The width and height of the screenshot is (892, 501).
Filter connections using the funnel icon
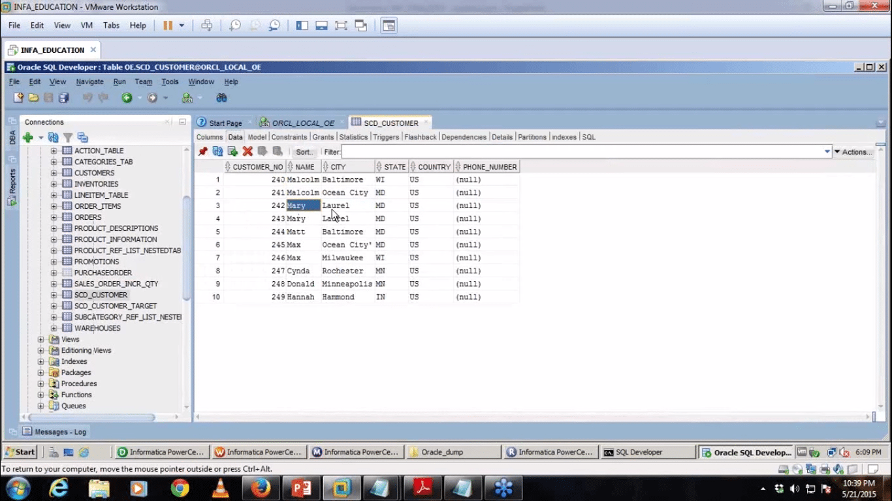(68, 137)
